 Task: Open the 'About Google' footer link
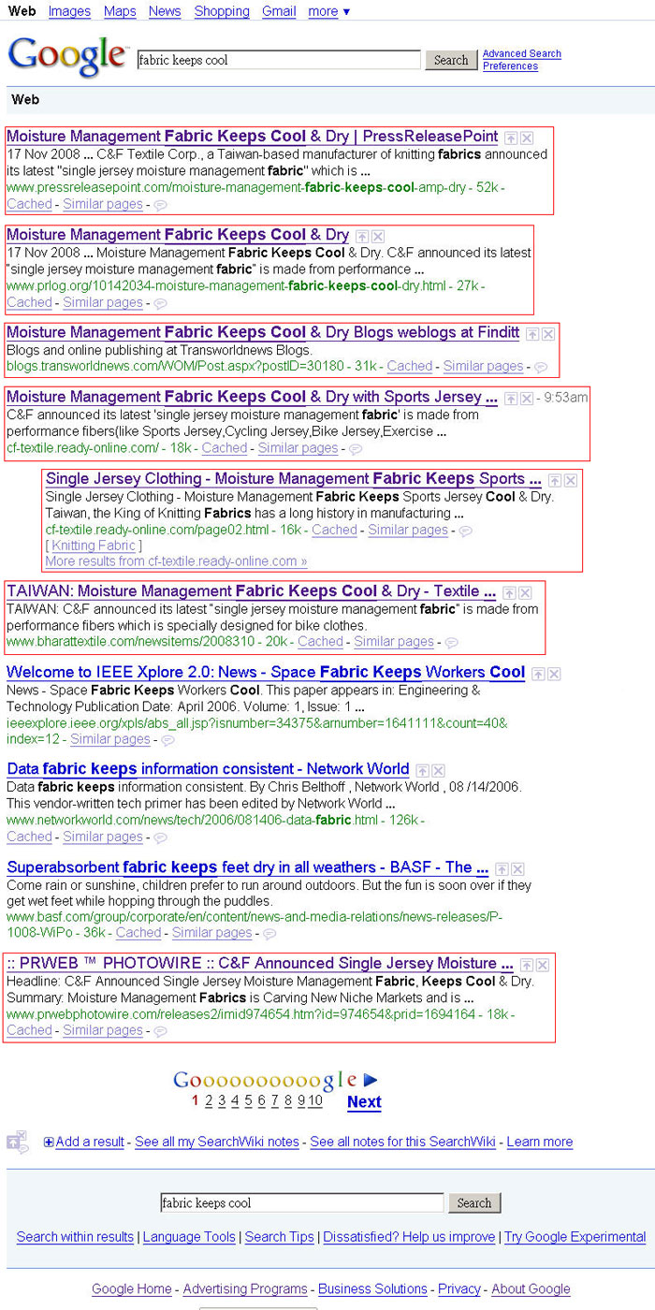(531, 1289)
